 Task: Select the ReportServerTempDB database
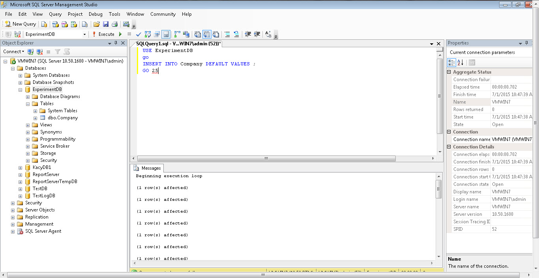pyautogui.click(x=55, y=182)
